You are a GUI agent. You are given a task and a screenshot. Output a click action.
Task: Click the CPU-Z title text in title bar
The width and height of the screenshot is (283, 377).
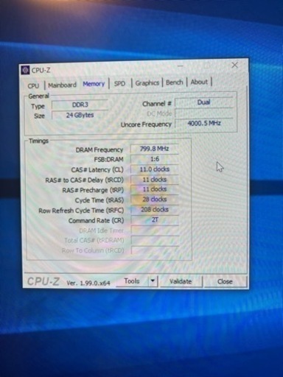[x=41, y=71]
